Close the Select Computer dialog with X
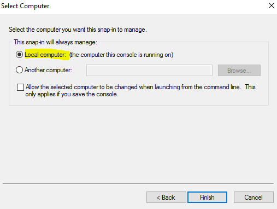This screenshot has height=209, width=277. coord(272,5)
